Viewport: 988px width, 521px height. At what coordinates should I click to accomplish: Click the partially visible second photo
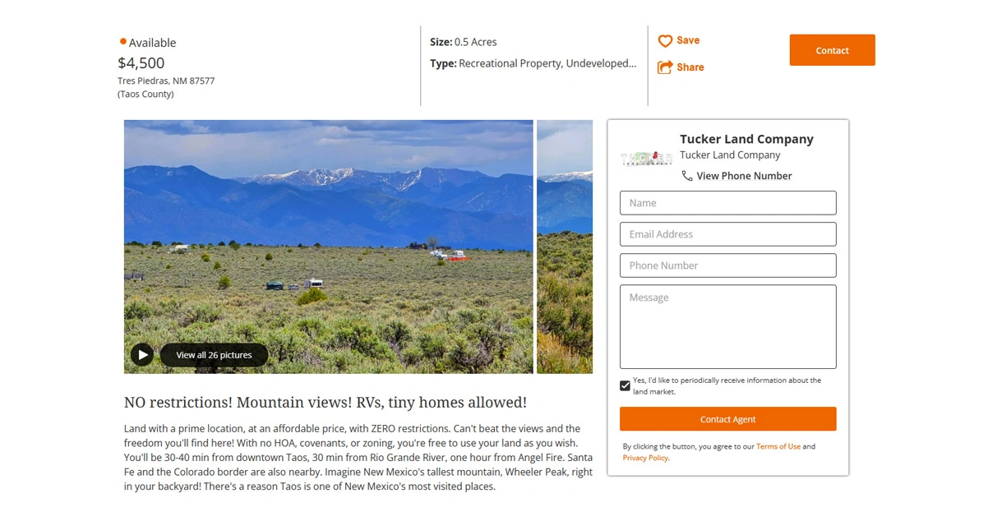pos(565,247)
